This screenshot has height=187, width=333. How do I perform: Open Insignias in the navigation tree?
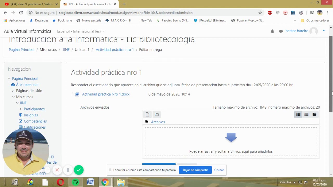pyautogui.click(x=31, y=115)
